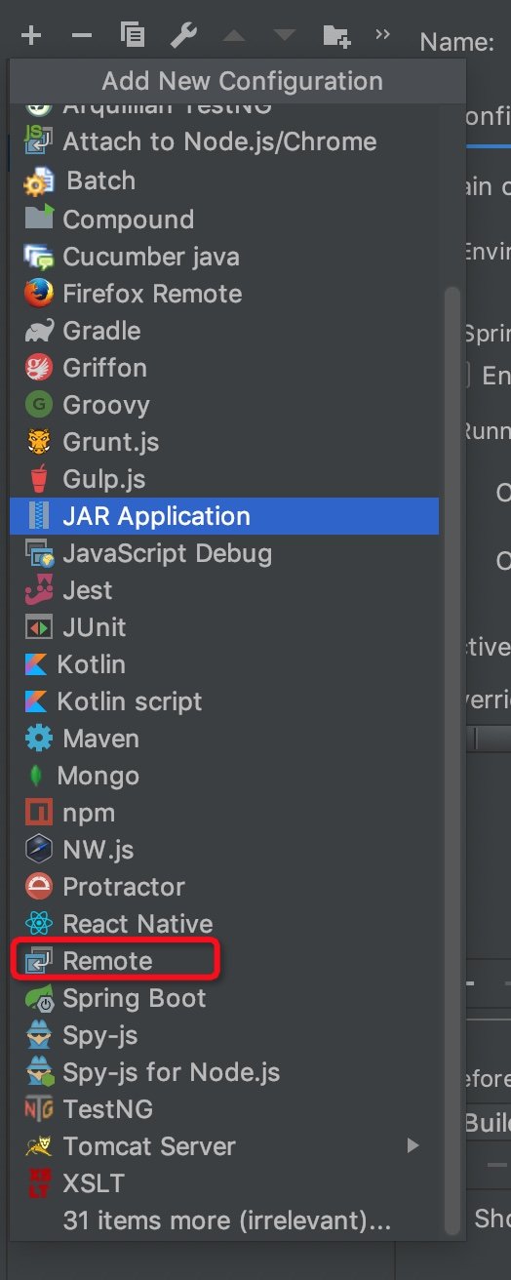Select the Gradle elephant icon
511x1280 pixels.
pos(38,331)
